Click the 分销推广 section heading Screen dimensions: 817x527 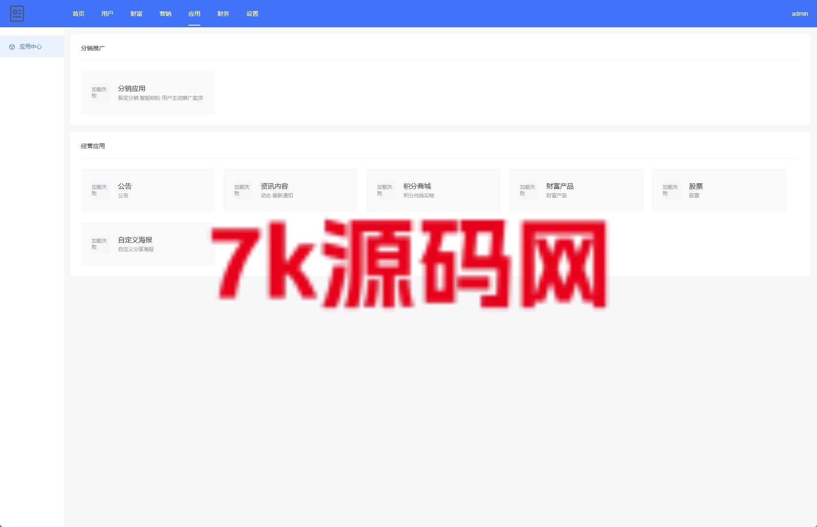93,48
